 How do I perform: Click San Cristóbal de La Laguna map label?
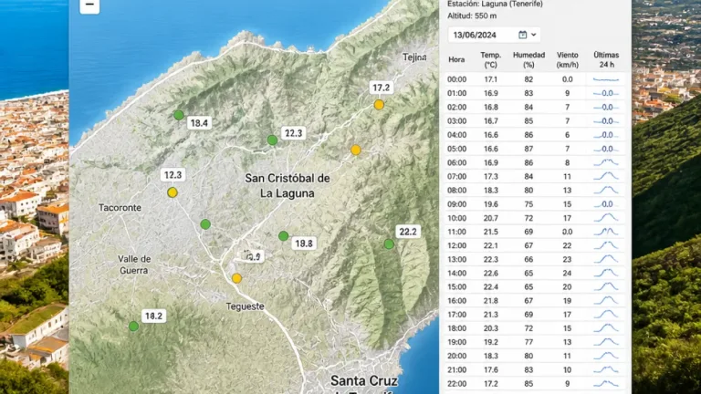click(288, 186)
